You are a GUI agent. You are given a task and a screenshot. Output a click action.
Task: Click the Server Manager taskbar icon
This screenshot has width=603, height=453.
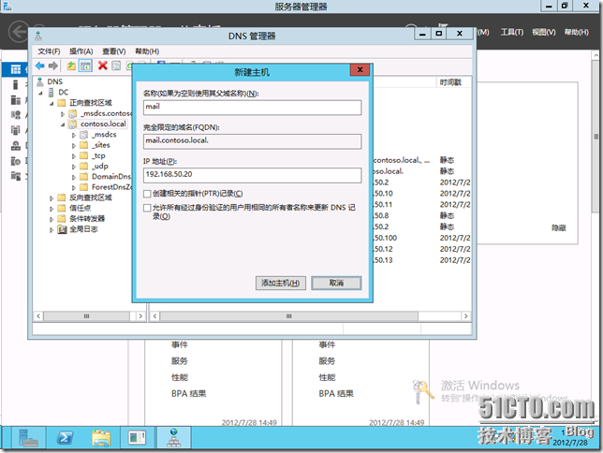coord(28,438)
